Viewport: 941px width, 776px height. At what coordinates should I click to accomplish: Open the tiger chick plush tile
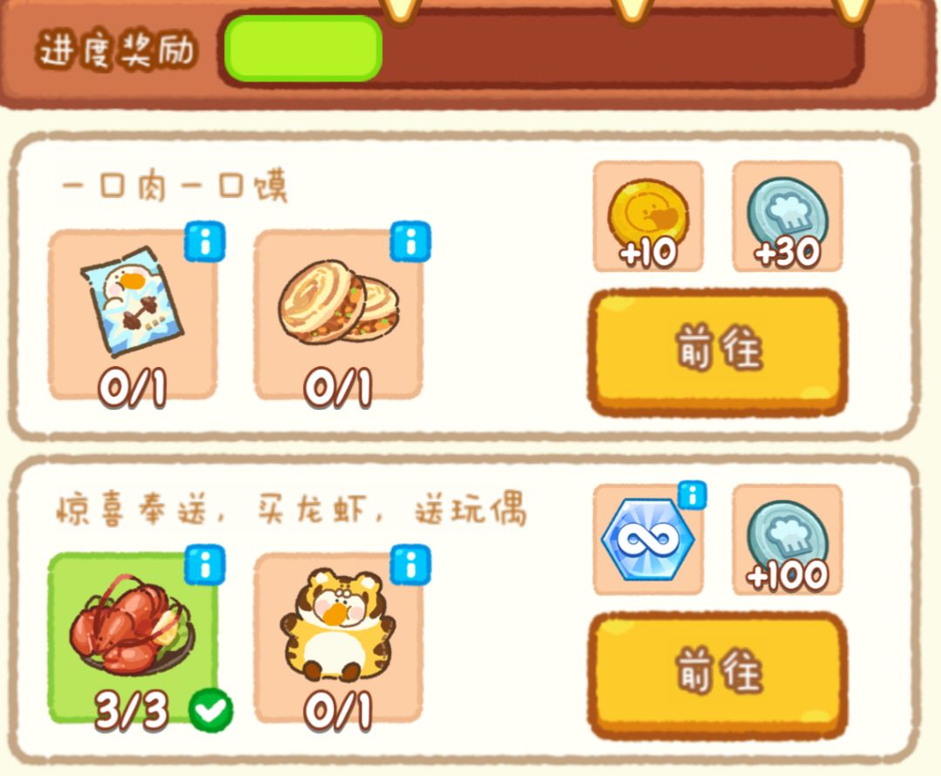[338, 638]
